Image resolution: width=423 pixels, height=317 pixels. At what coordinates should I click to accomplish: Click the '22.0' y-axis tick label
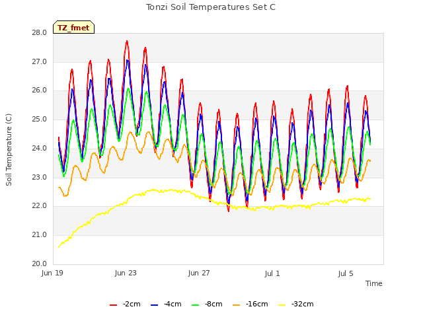click(x=40, y=206)
